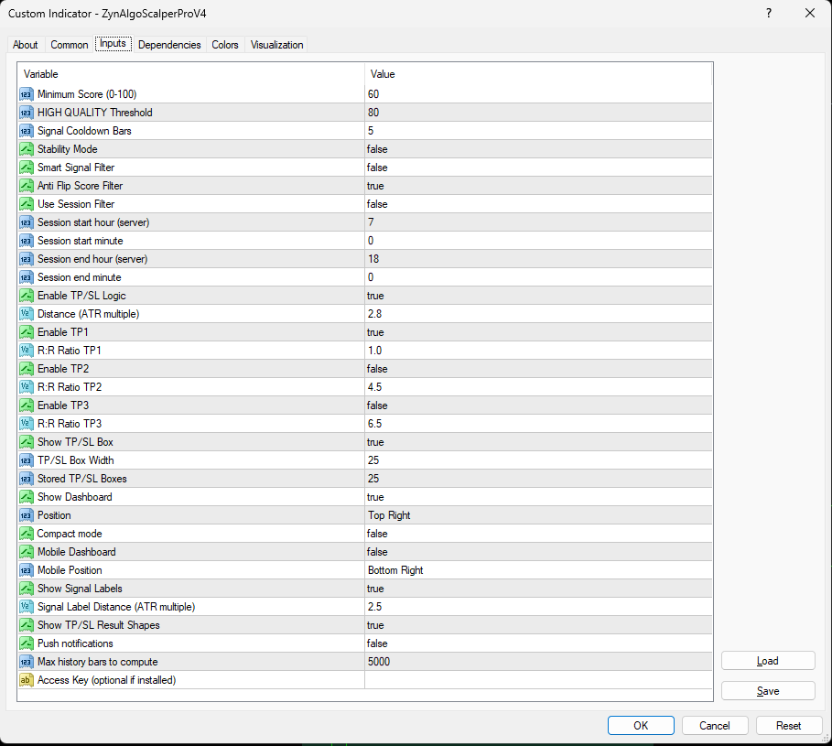Open the About tab

[26, 45]
